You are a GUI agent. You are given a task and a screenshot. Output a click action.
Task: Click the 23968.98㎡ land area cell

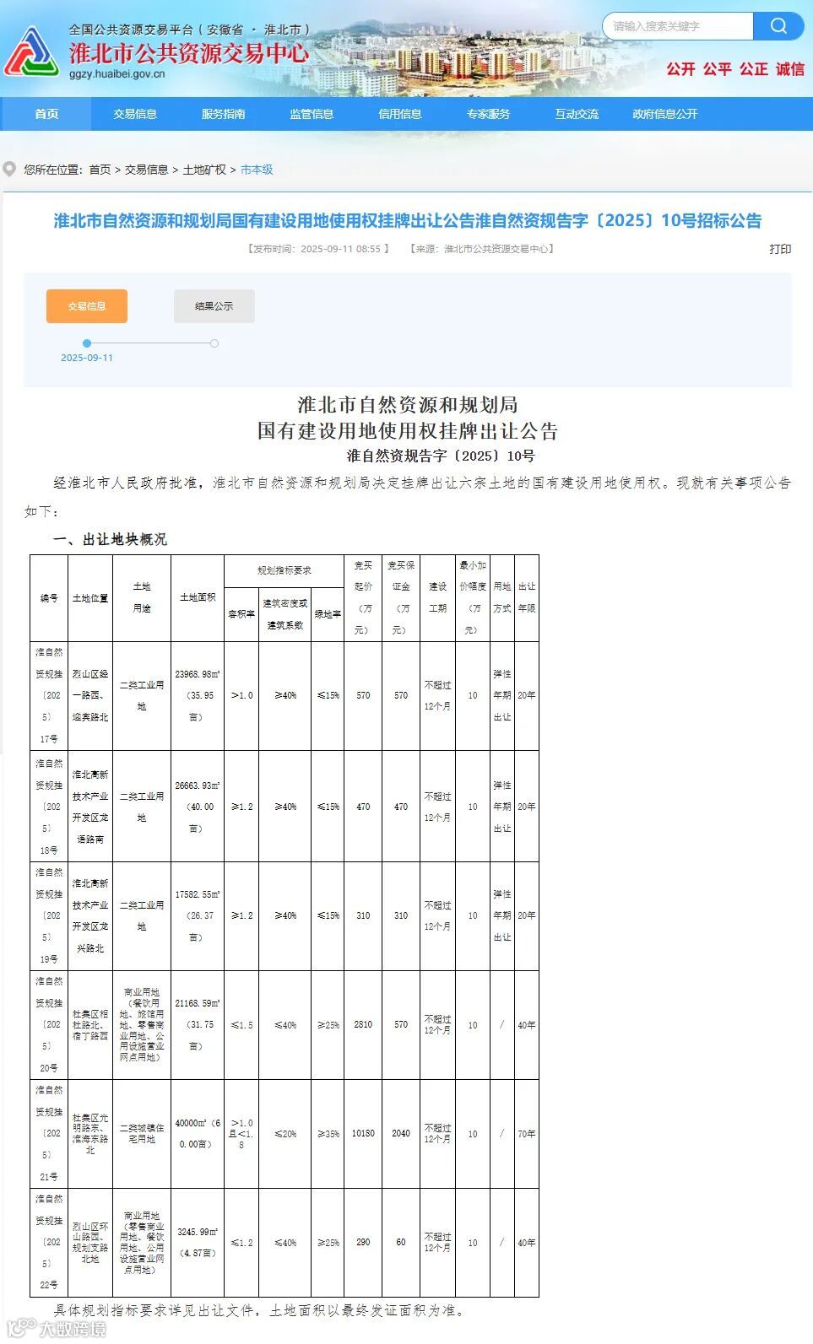198,696
